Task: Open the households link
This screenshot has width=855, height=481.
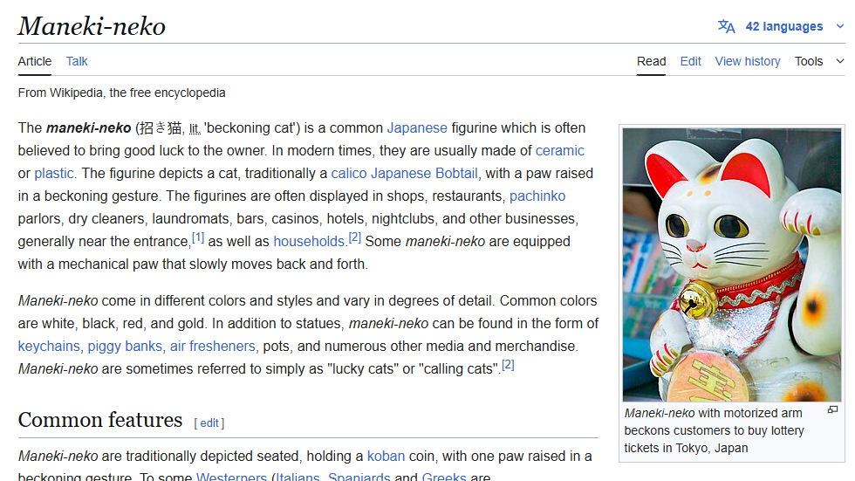Action: click(309, 241)
